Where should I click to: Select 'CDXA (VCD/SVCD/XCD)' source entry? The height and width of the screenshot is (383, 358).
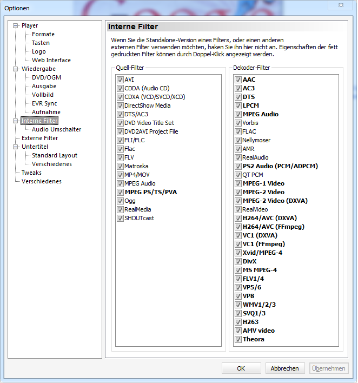pos(155,97)
